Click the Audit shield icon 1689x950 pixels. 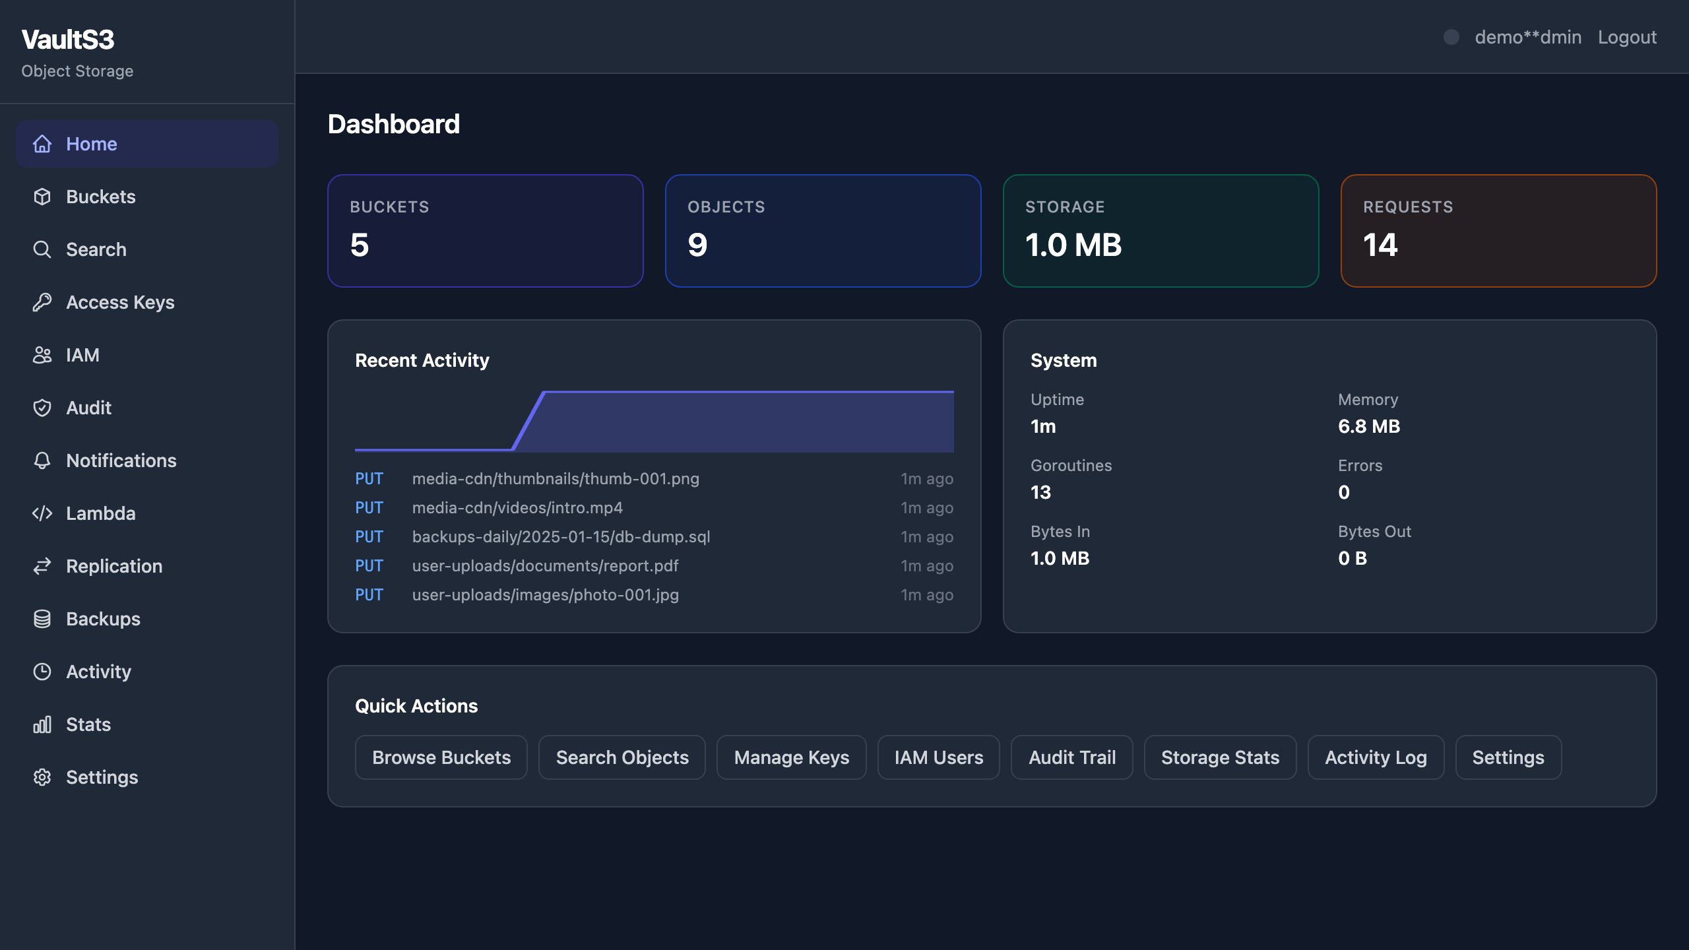click(x=42, y=408)
